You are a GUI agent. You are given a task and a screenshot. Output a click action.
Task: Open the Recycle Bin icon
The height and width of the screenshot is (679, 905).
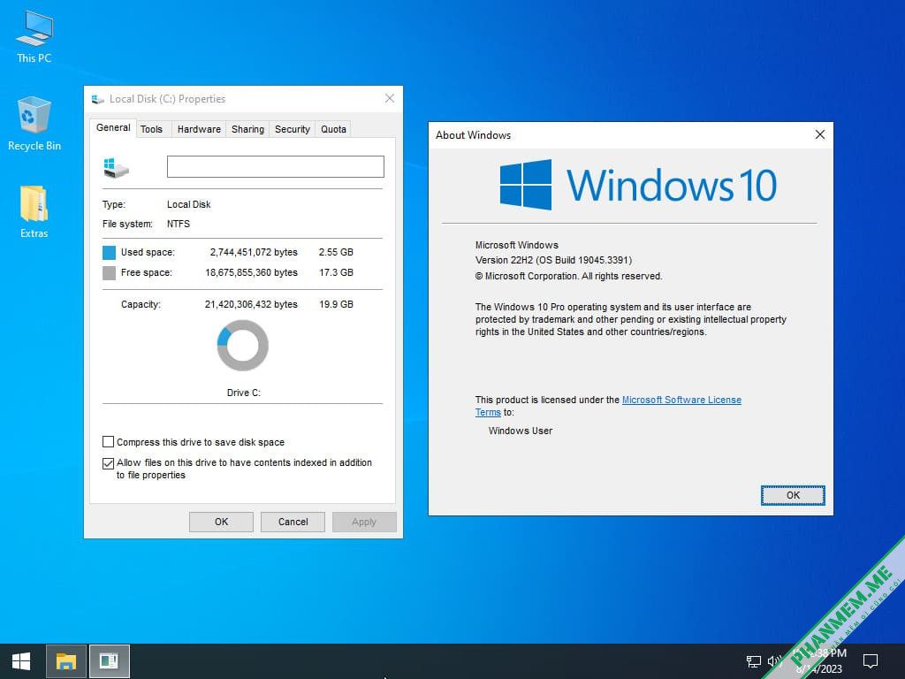34,124
